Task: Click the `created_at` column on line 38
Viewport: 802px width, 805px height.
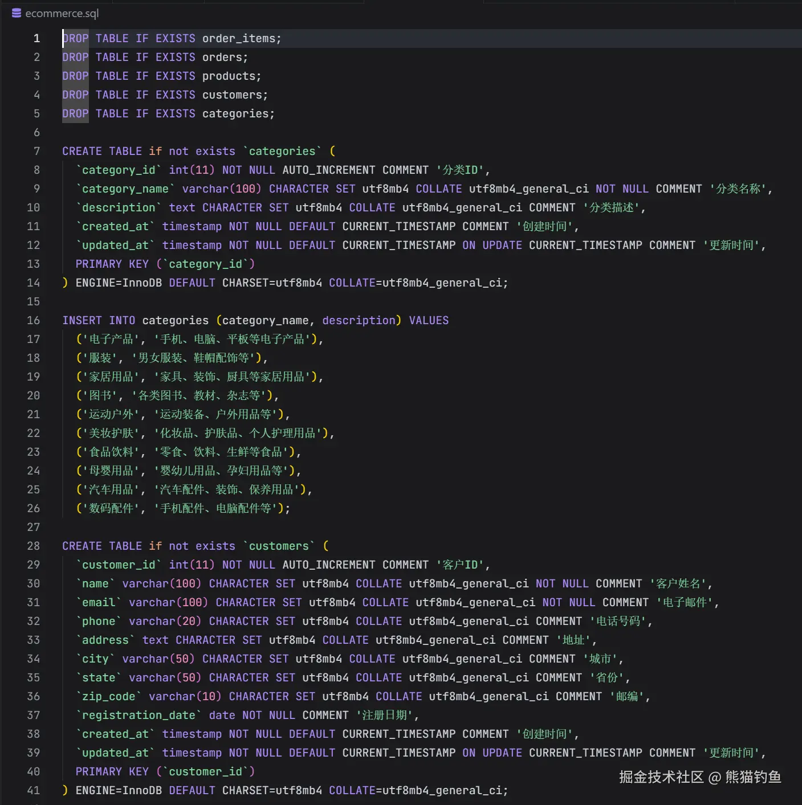Action: click(115, 734)
